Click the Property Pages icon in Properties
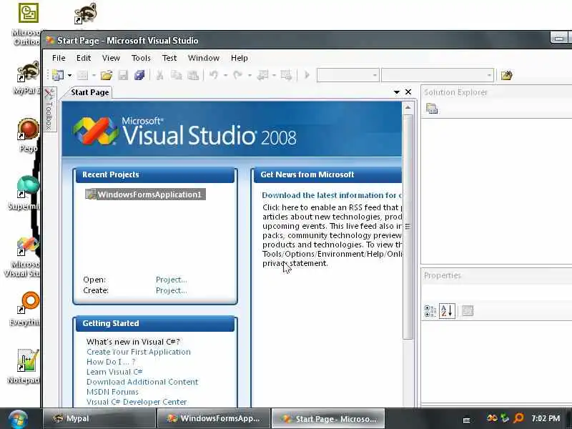 pos(468,311)
